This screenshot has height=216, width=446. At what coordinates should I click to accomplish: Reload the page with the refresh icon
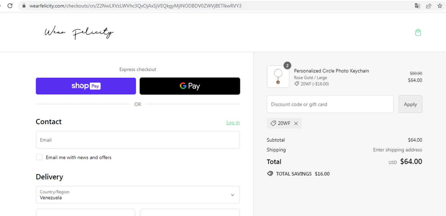pyautogui.click(x=10, y=6)
